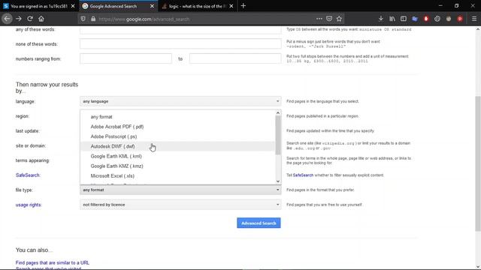Open the page actions three-dot menu

[x=319, y=19]
